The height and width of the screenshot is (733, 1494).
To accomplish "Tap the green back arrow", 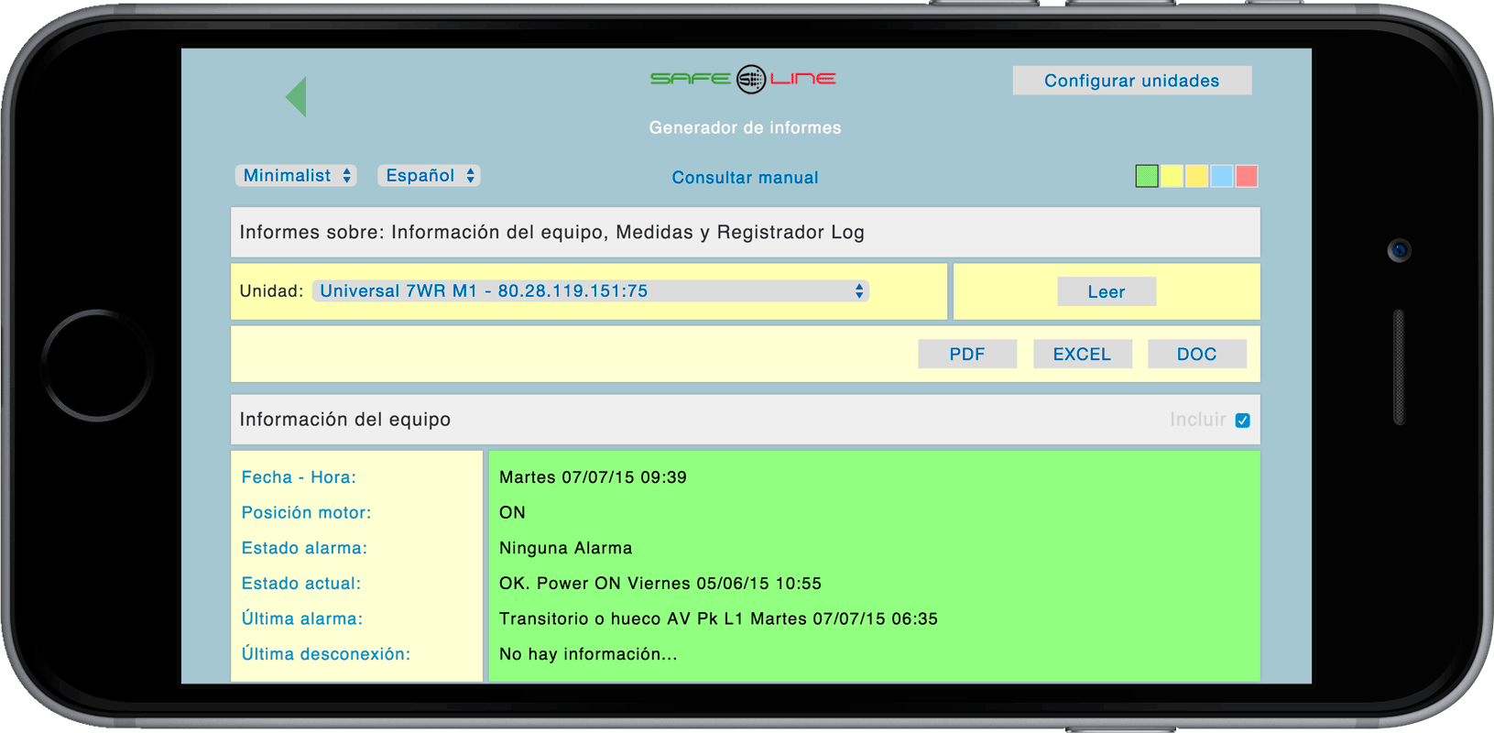I will coord(296,96).
